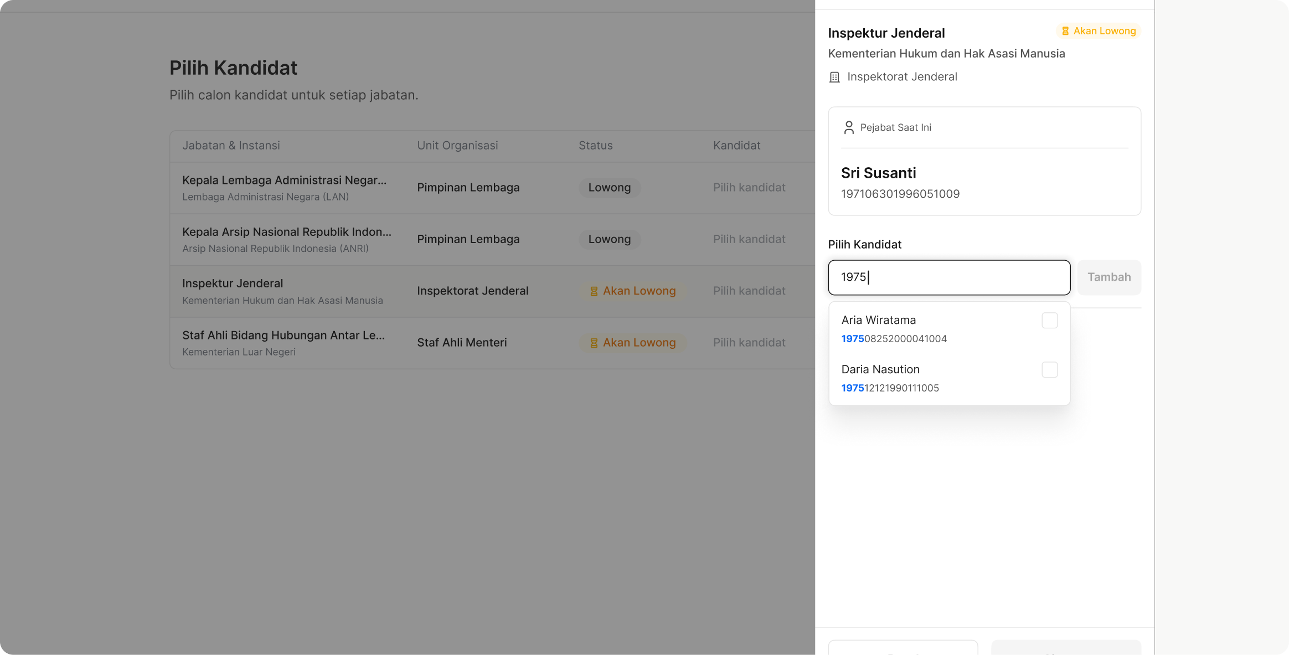Open the Kepala Arsip Nasional Republik Indonesia row

point(286,232)
